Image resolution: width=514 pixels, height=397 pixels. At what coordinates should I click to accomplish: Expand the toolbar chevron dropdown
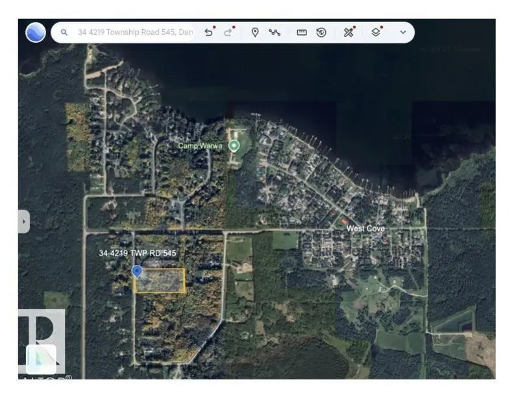pyautogui.click(x=403, y=32)
